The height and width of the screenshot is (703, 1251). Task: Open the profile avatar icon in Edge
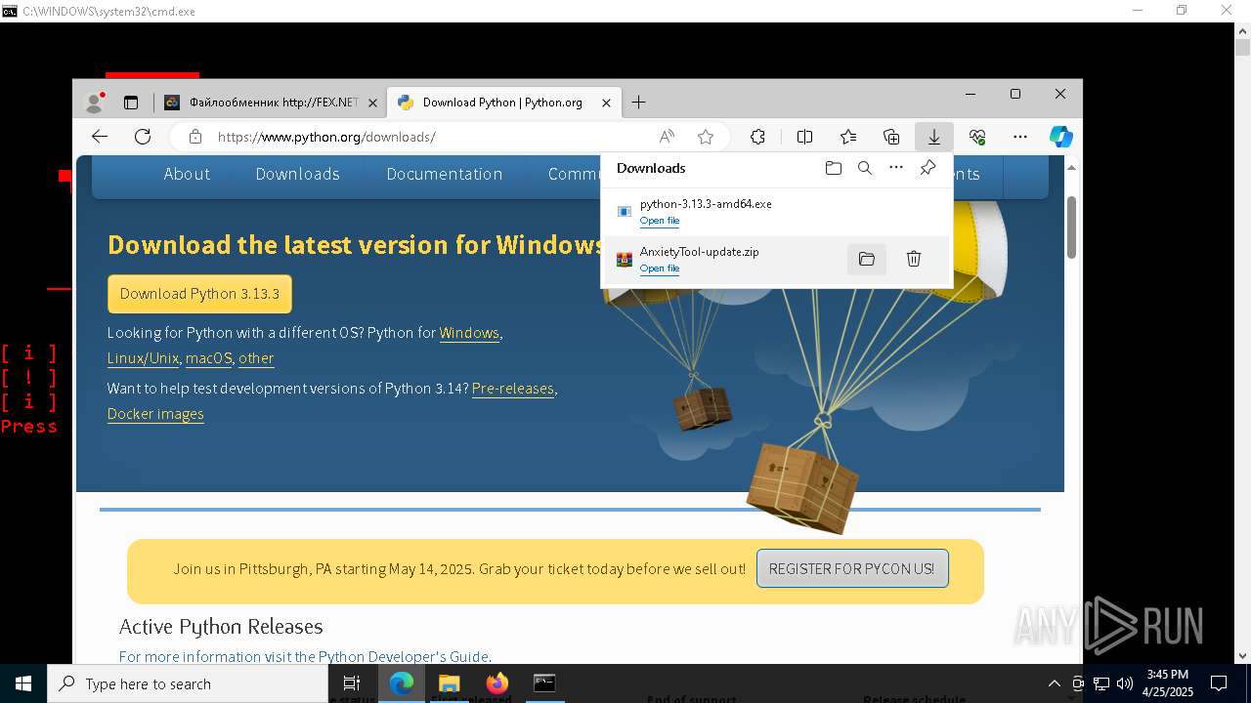(95, 102)
